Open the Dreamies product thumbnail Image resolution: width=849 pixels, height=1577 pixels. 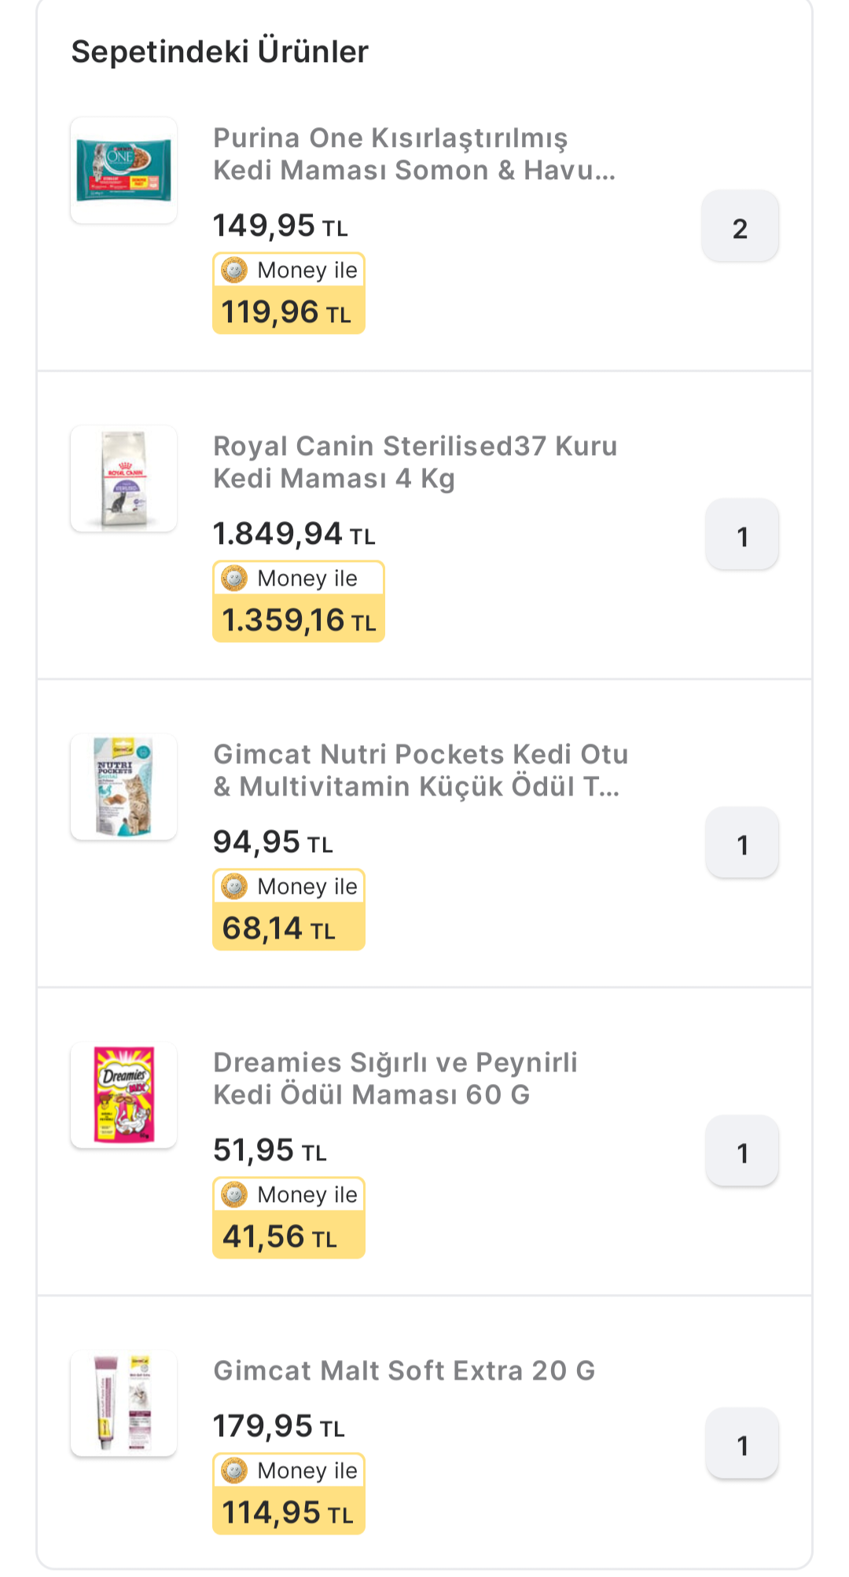(x=123, y=1095)
